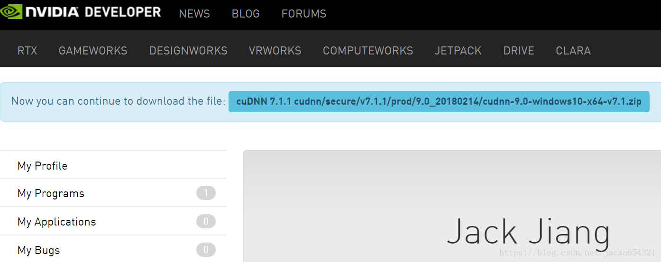Go to CLARA section
Image resolution: width=661 pixels, height=262 pixels.
tap(573, 51)
